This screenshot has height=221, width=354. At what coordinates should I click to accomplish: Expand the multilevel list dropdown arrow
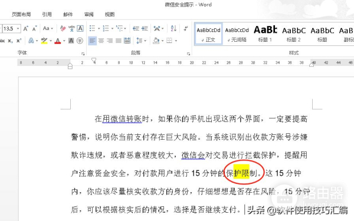pos(125,29)
